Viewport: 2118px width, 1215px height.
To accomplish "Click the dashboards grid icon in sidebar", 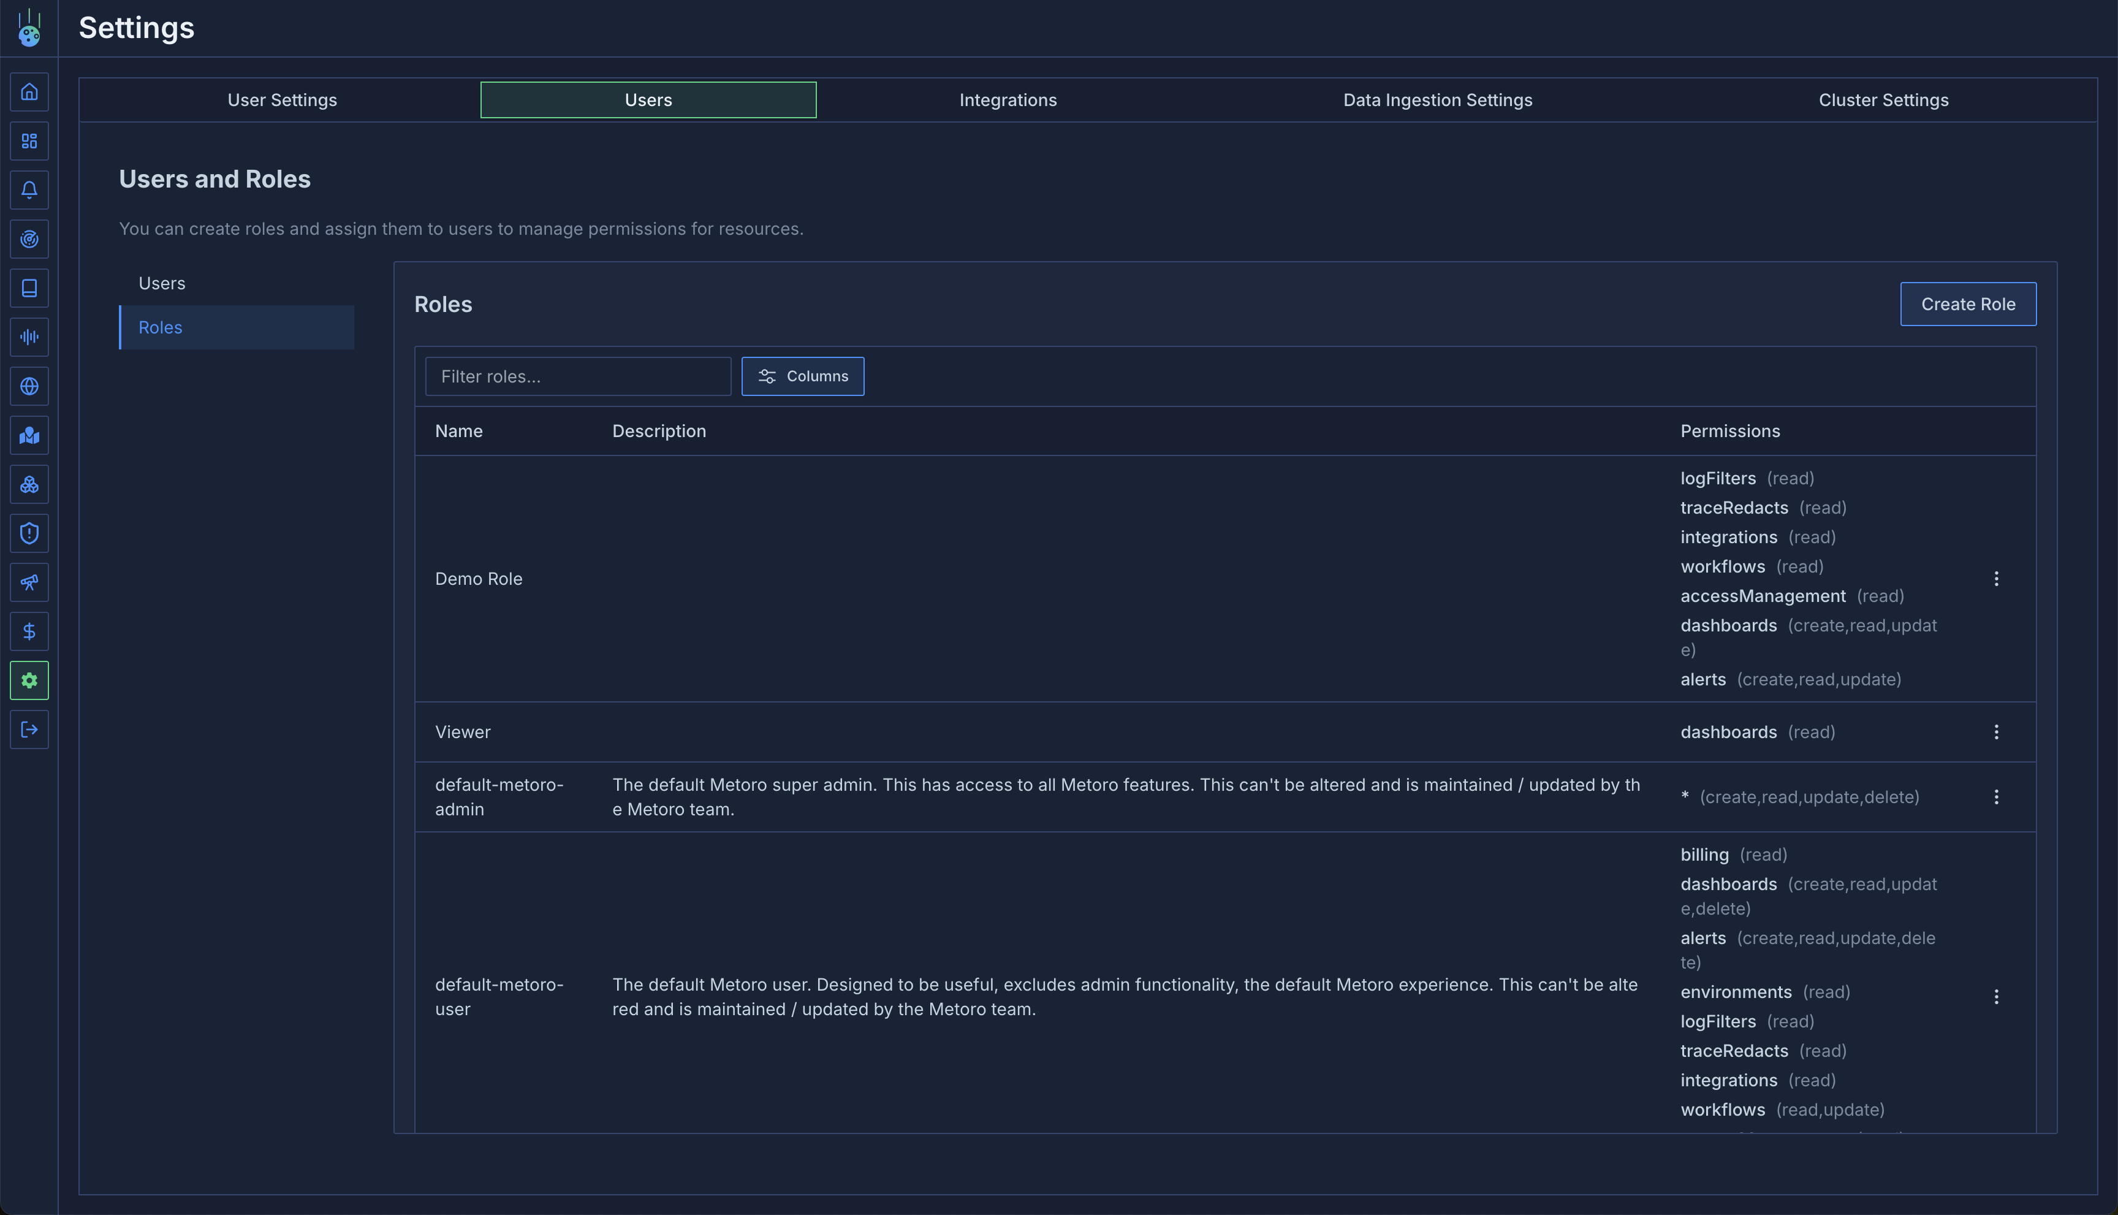I will 29,141.
